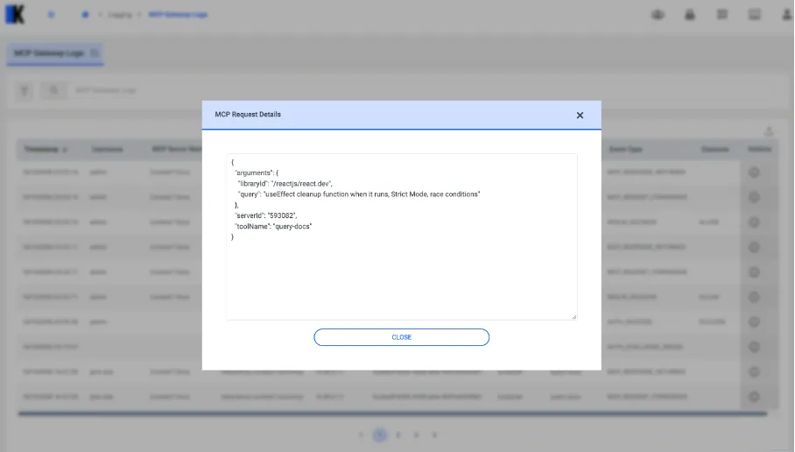The image size is (795, 452).
Task: Click the MCP Gateway Logs breadcrumb link
Action: (x=178, y=15)
